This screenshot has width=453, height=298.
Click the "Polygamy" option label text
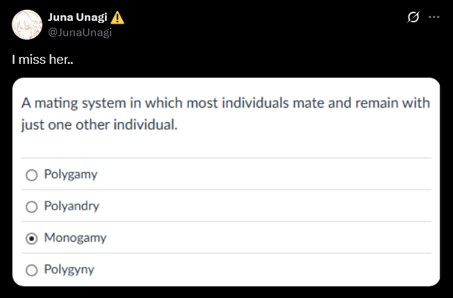click(x=70, y=174)
